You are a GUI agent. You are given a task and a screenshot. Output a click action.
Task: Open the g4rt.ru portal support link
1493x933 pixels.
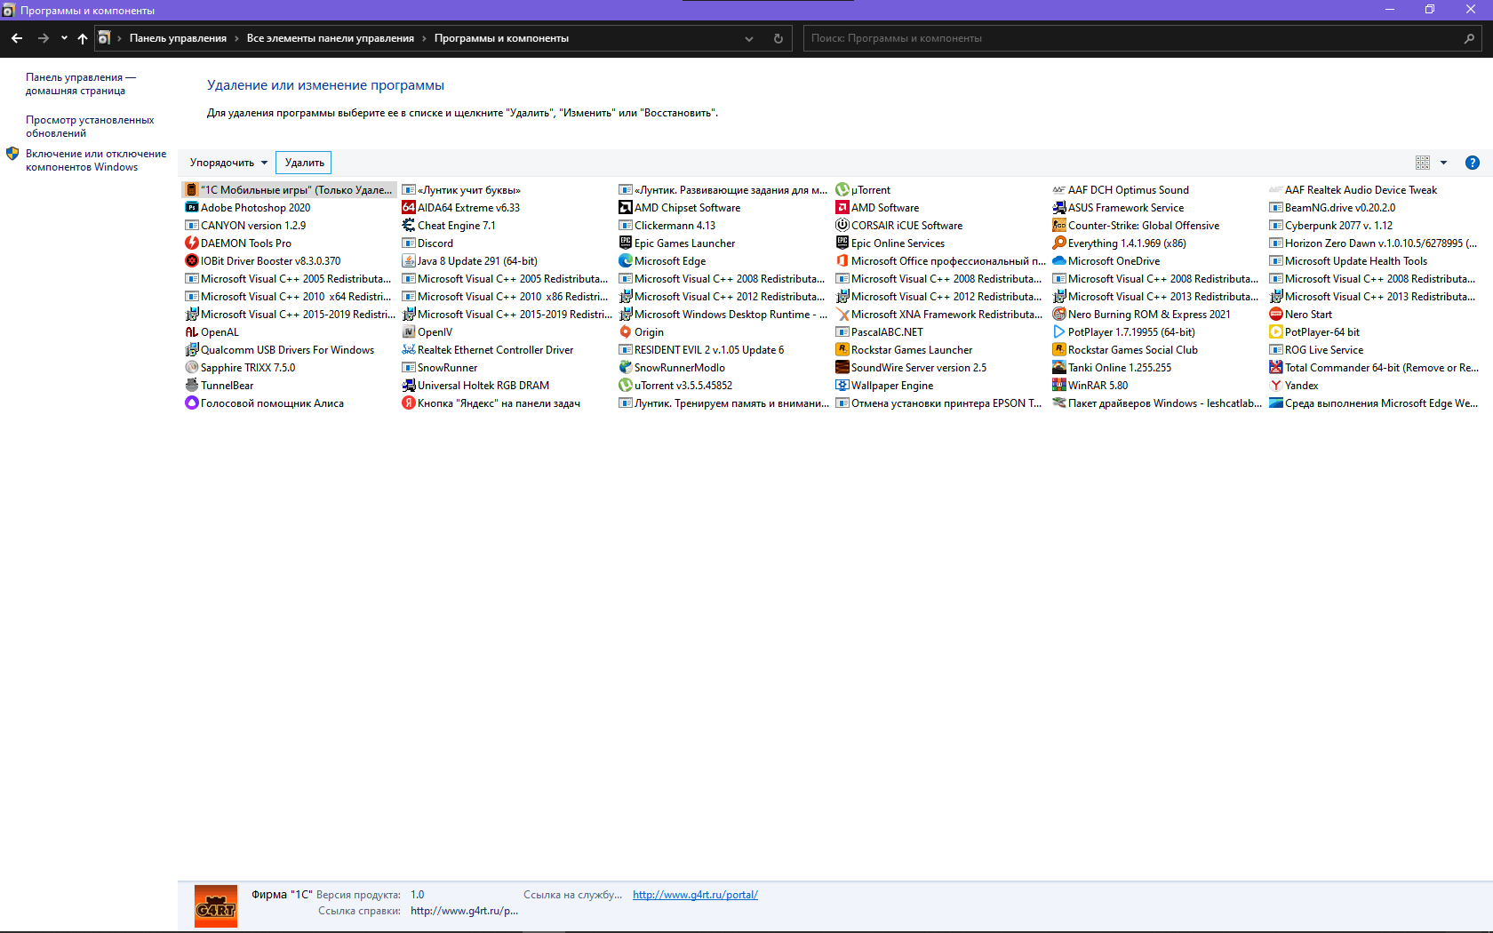click(x=695, y=895)
